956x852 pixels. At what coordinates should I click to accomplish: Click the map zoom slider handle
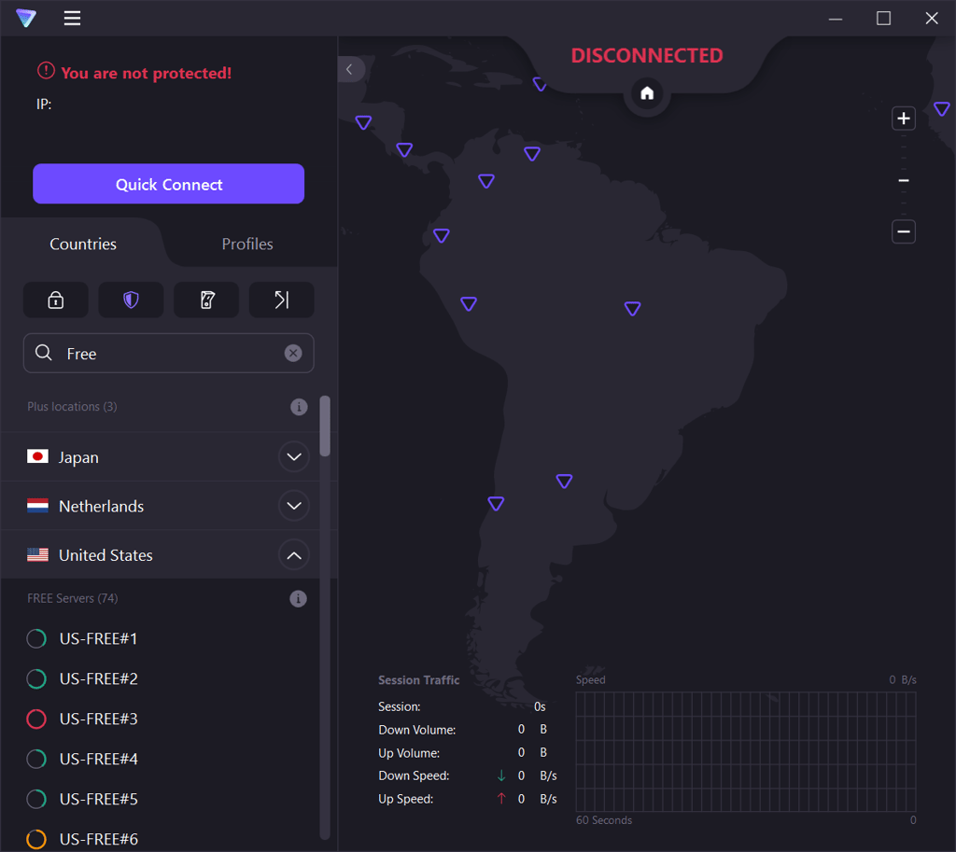point(904,181)
